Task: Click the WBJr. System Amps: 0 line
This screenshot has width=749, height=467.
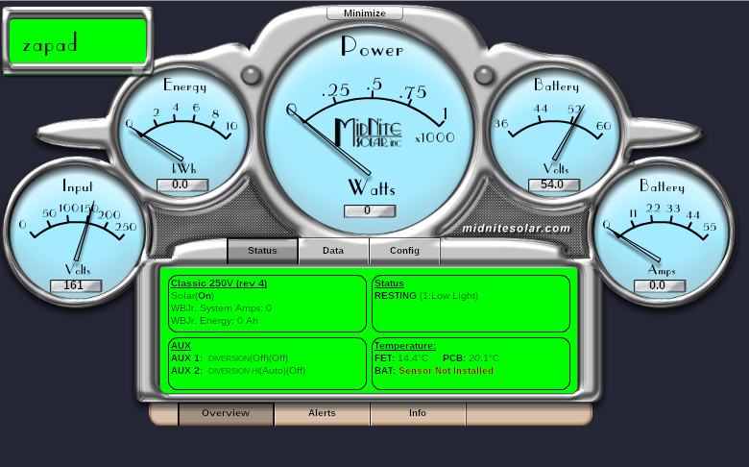Action: (221, 308)
